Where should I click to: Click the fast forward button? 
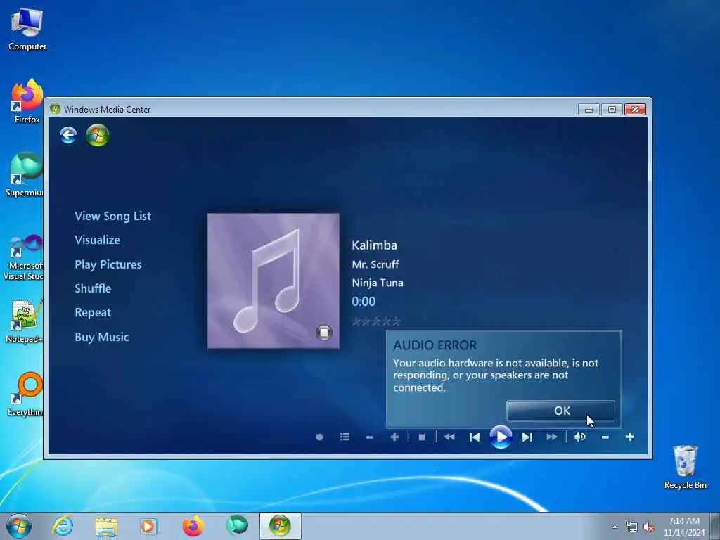click(x=552, y=437)
